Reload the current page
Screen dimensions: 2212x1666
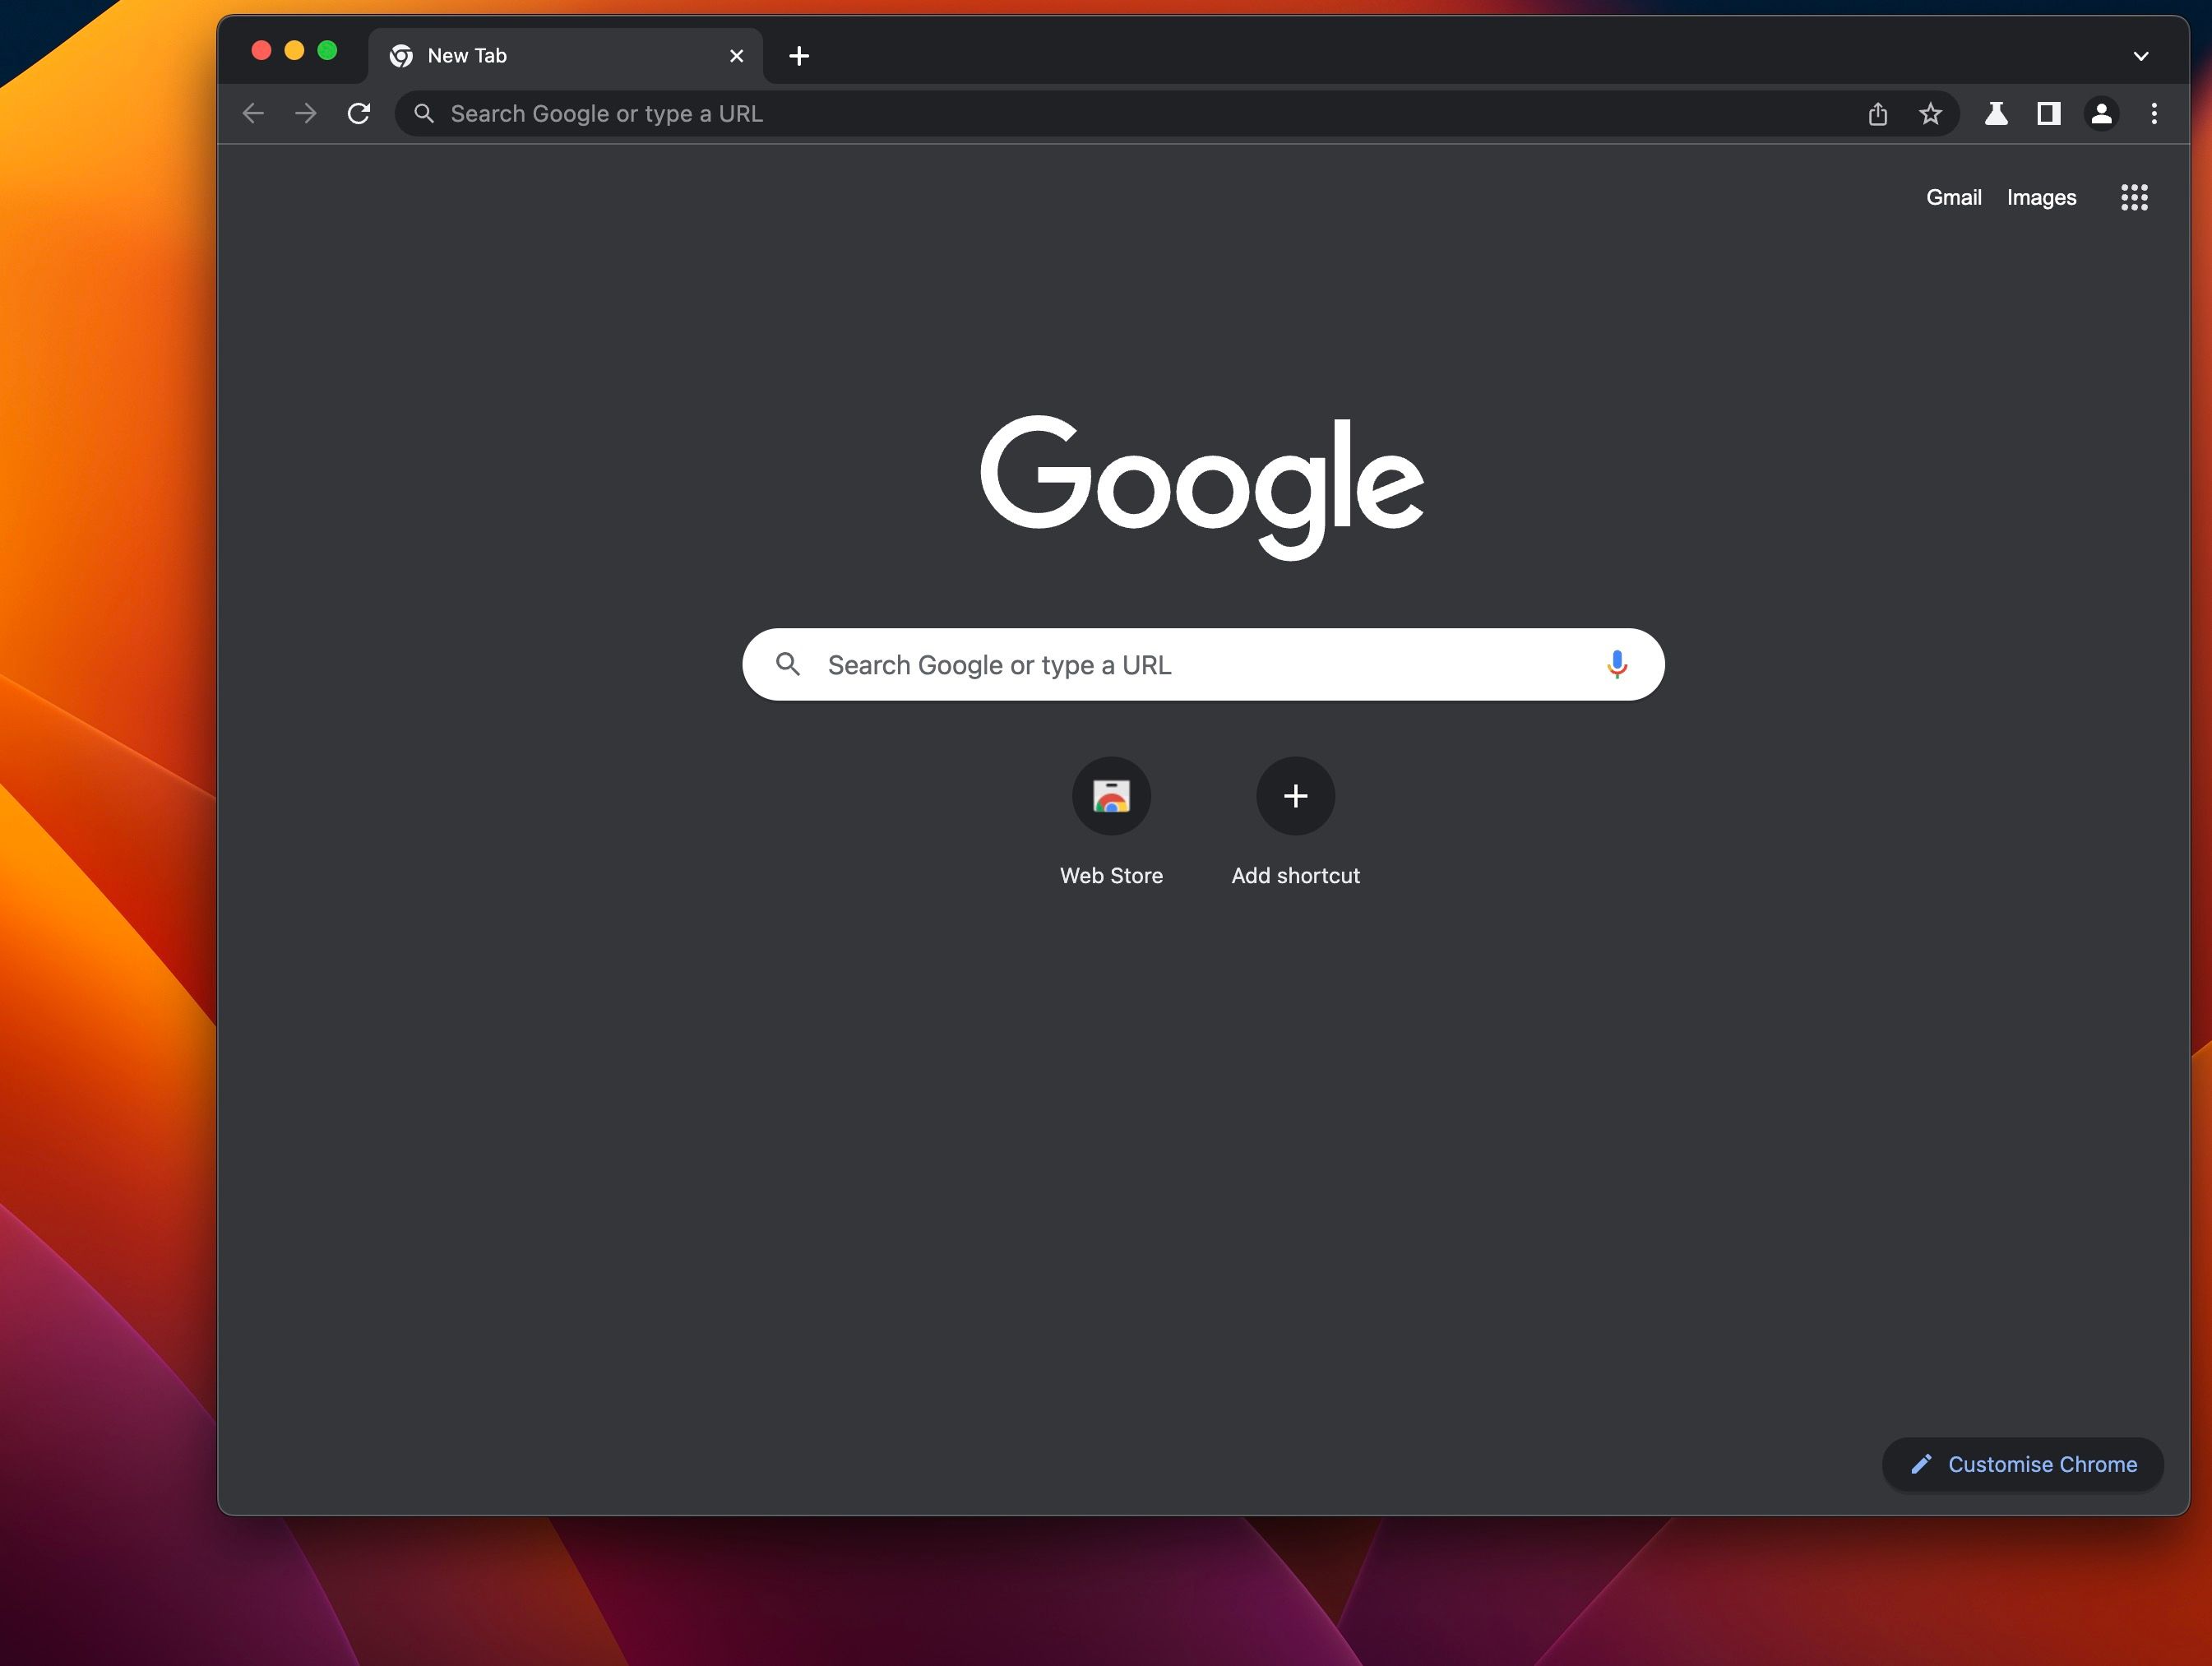(x=359, y=113)
